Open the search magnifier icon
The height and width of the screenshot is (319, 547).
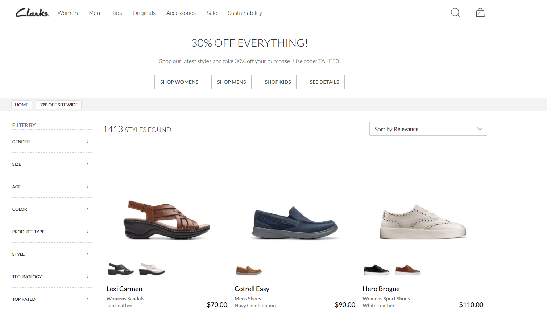coord(455,13)
